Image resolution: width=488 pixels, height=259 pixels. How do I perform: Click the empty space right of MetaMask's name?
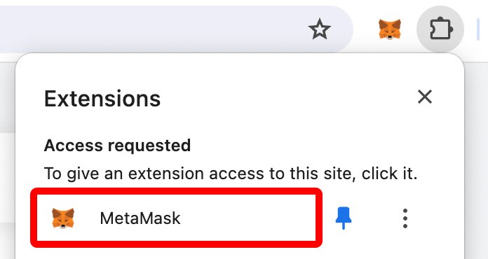(249, 218)
